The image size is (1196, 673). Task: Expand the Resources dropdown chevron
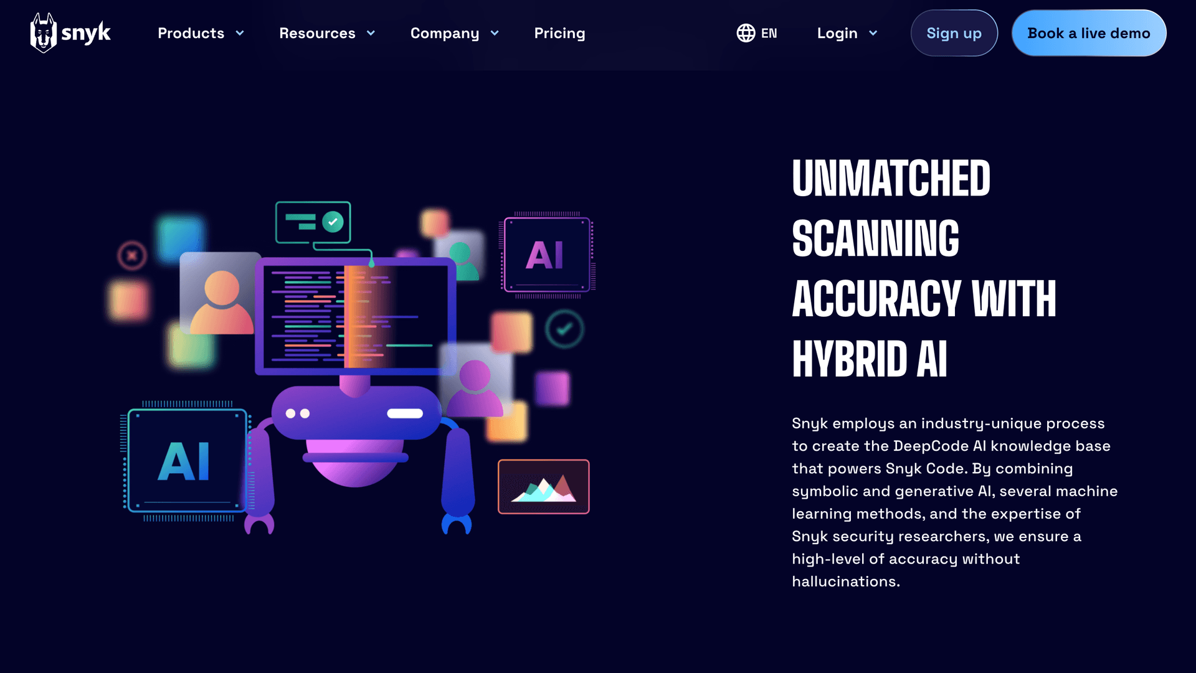(371, 33)
